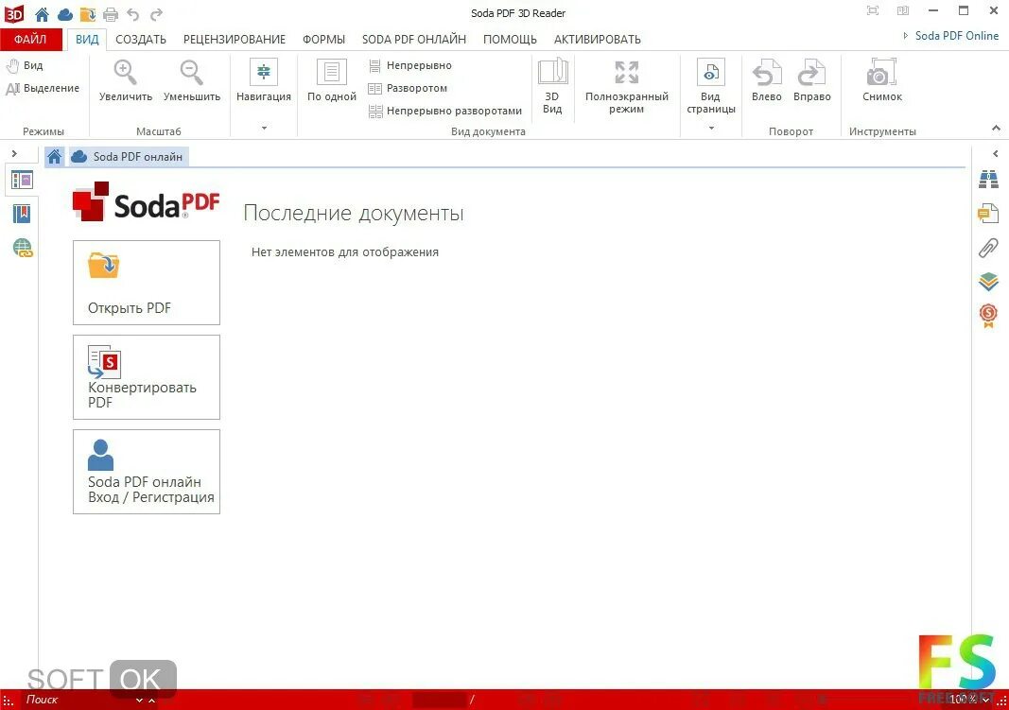Click the search up arrow in status bar
This screenshot has width=1009, height=710.
152,701
